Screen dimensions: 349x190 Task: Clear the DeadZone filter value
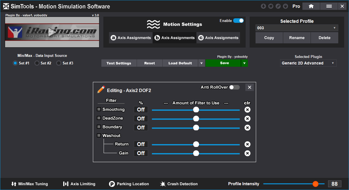coord(247,119)
